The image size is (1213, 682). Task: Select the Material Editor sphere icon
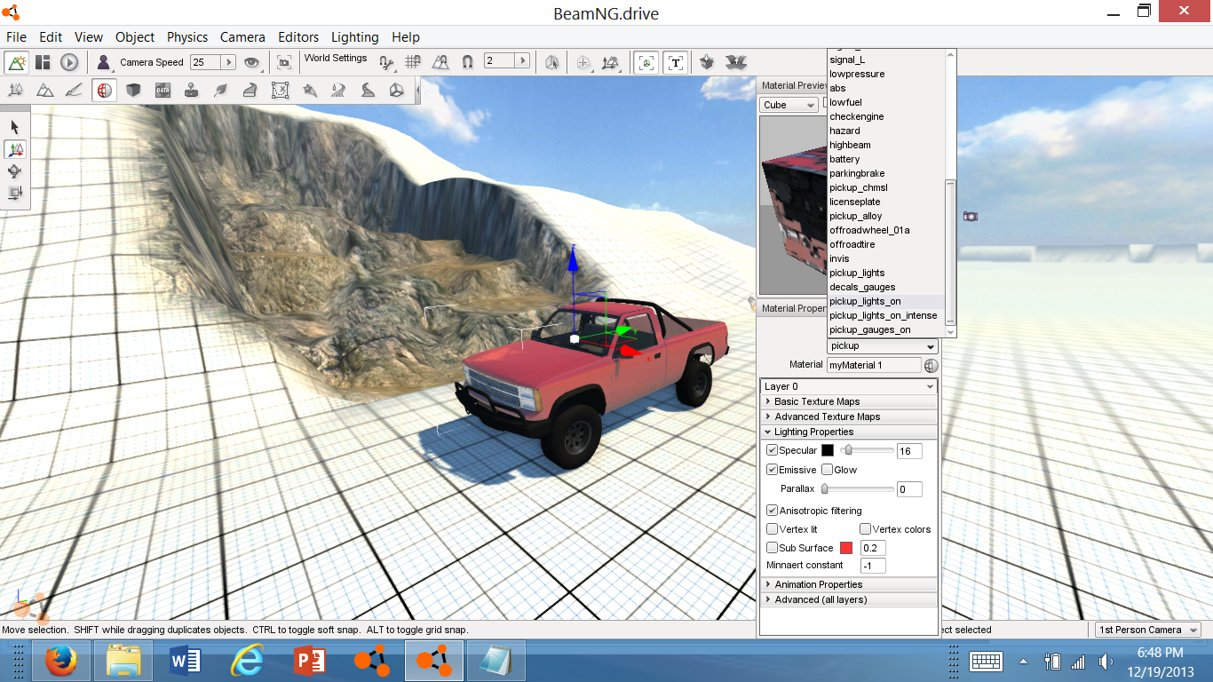pyautogui.click(x=104, y=90)
